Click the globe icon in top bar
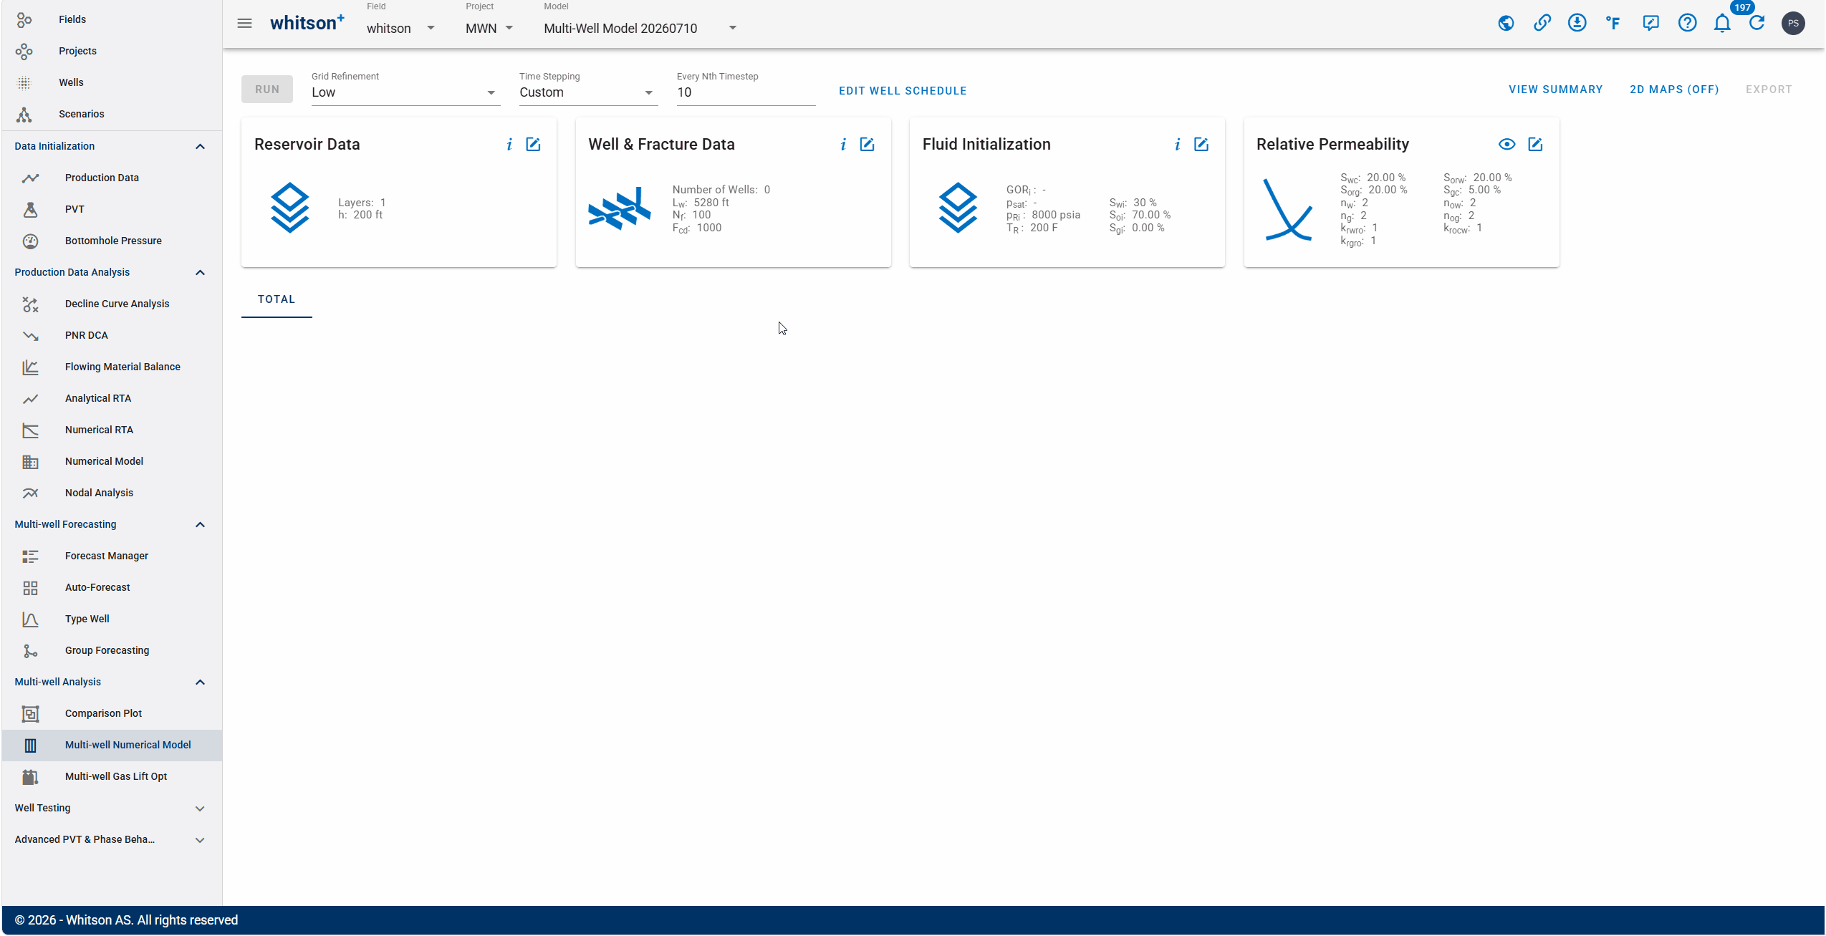Screen dimensions: 1826x936 coord(1506,24)
